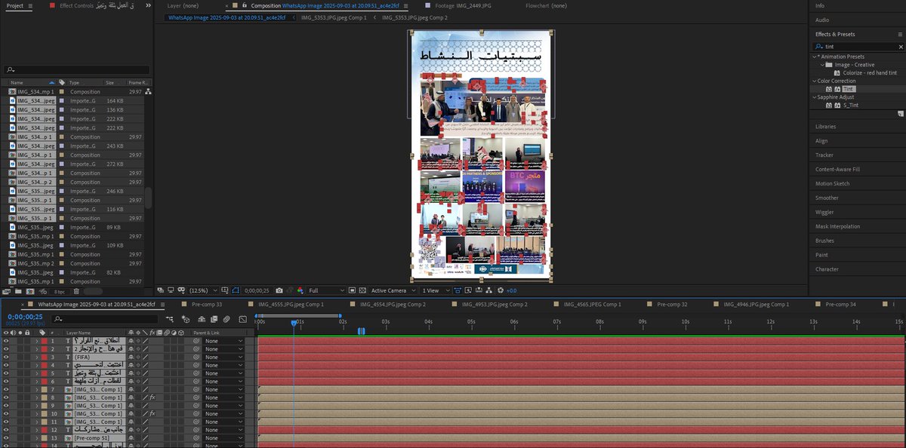Collapse the Animation Presets group

(x=814, y=57)
